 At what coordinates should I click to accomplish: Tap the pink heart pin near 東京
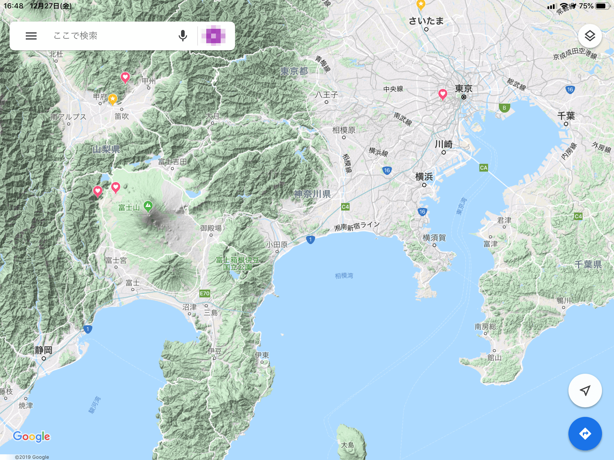[443, 94]
